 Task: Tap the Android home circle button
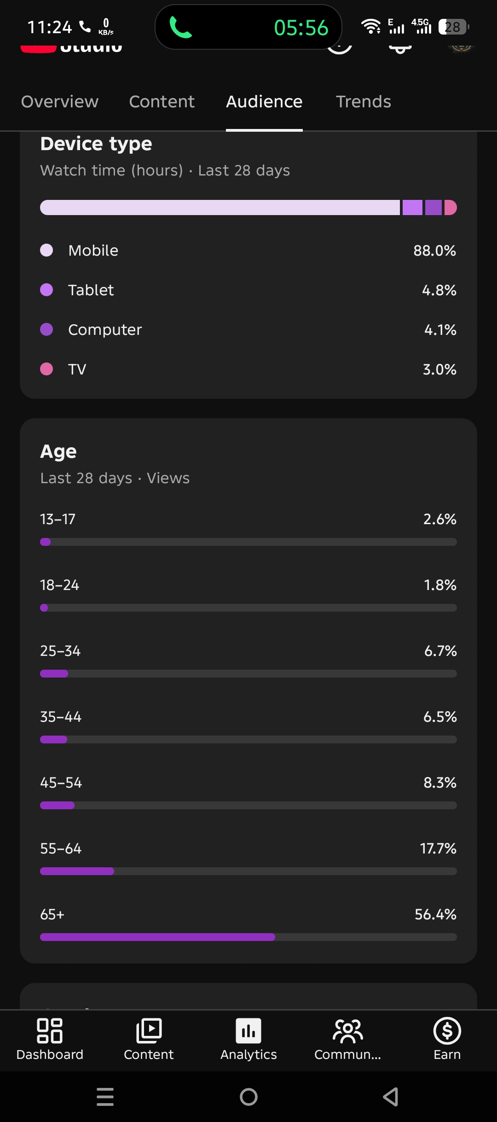(x=248, y=1097)
